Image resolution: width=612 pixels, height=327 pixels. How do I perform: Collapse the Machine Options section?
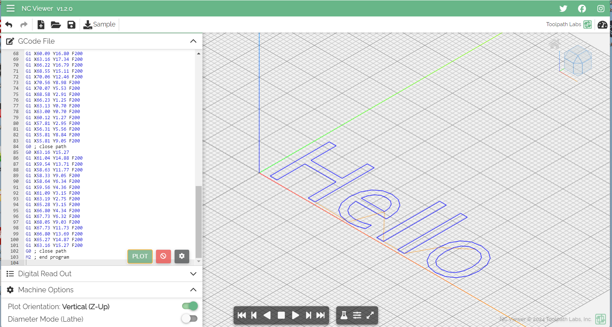pos(193,290)
